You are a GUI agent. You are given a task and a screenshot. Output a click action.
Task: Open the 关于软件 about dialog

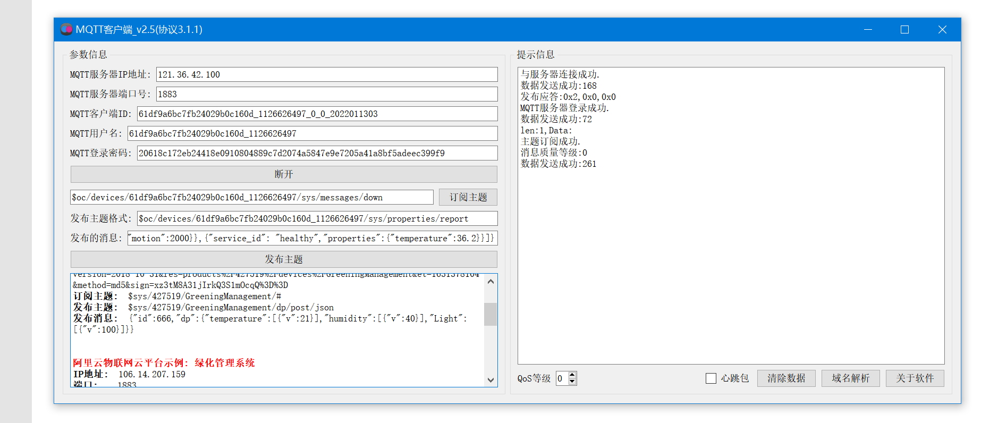915,378
